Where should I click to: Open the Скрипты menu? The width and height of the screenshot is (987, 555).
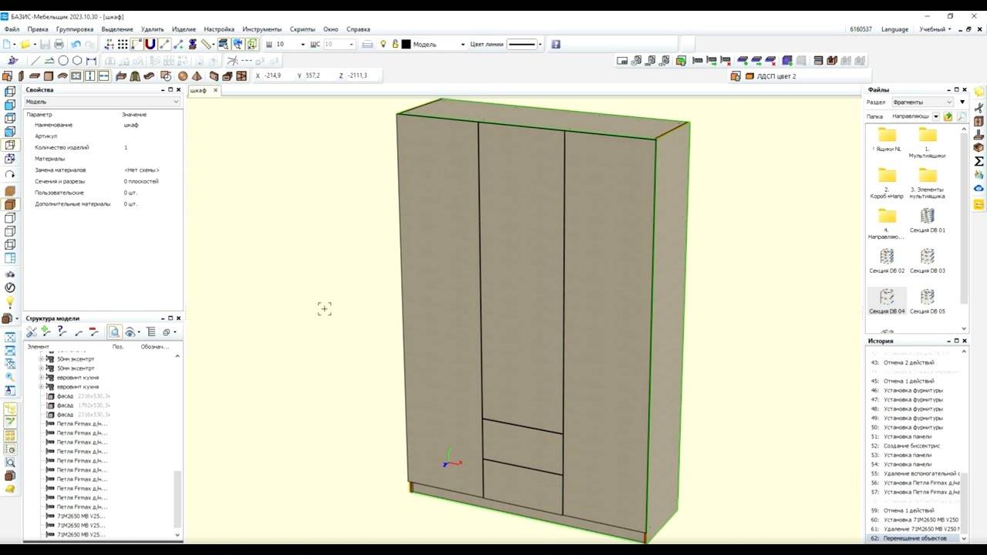click(x=302, y=29)
